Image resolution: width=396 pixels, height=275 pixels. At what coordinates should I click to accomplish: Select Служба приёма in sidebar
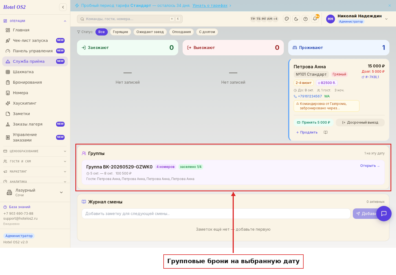click(x=35, y=61)
